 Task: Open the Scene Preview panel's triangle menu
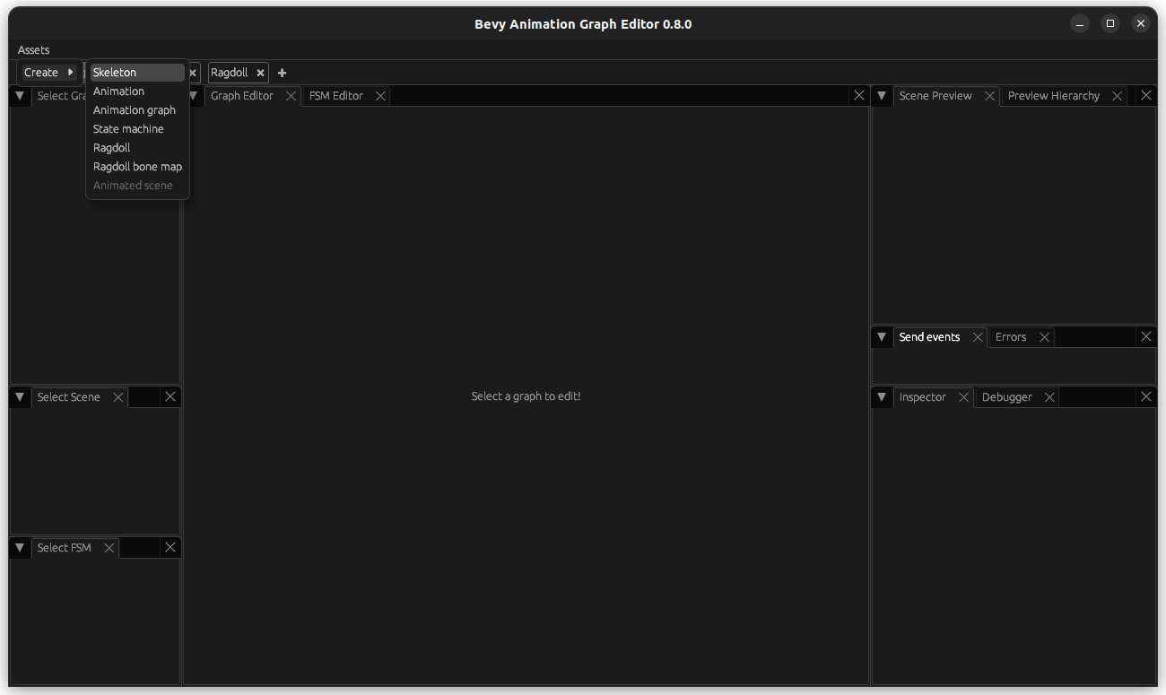[881, 95]
